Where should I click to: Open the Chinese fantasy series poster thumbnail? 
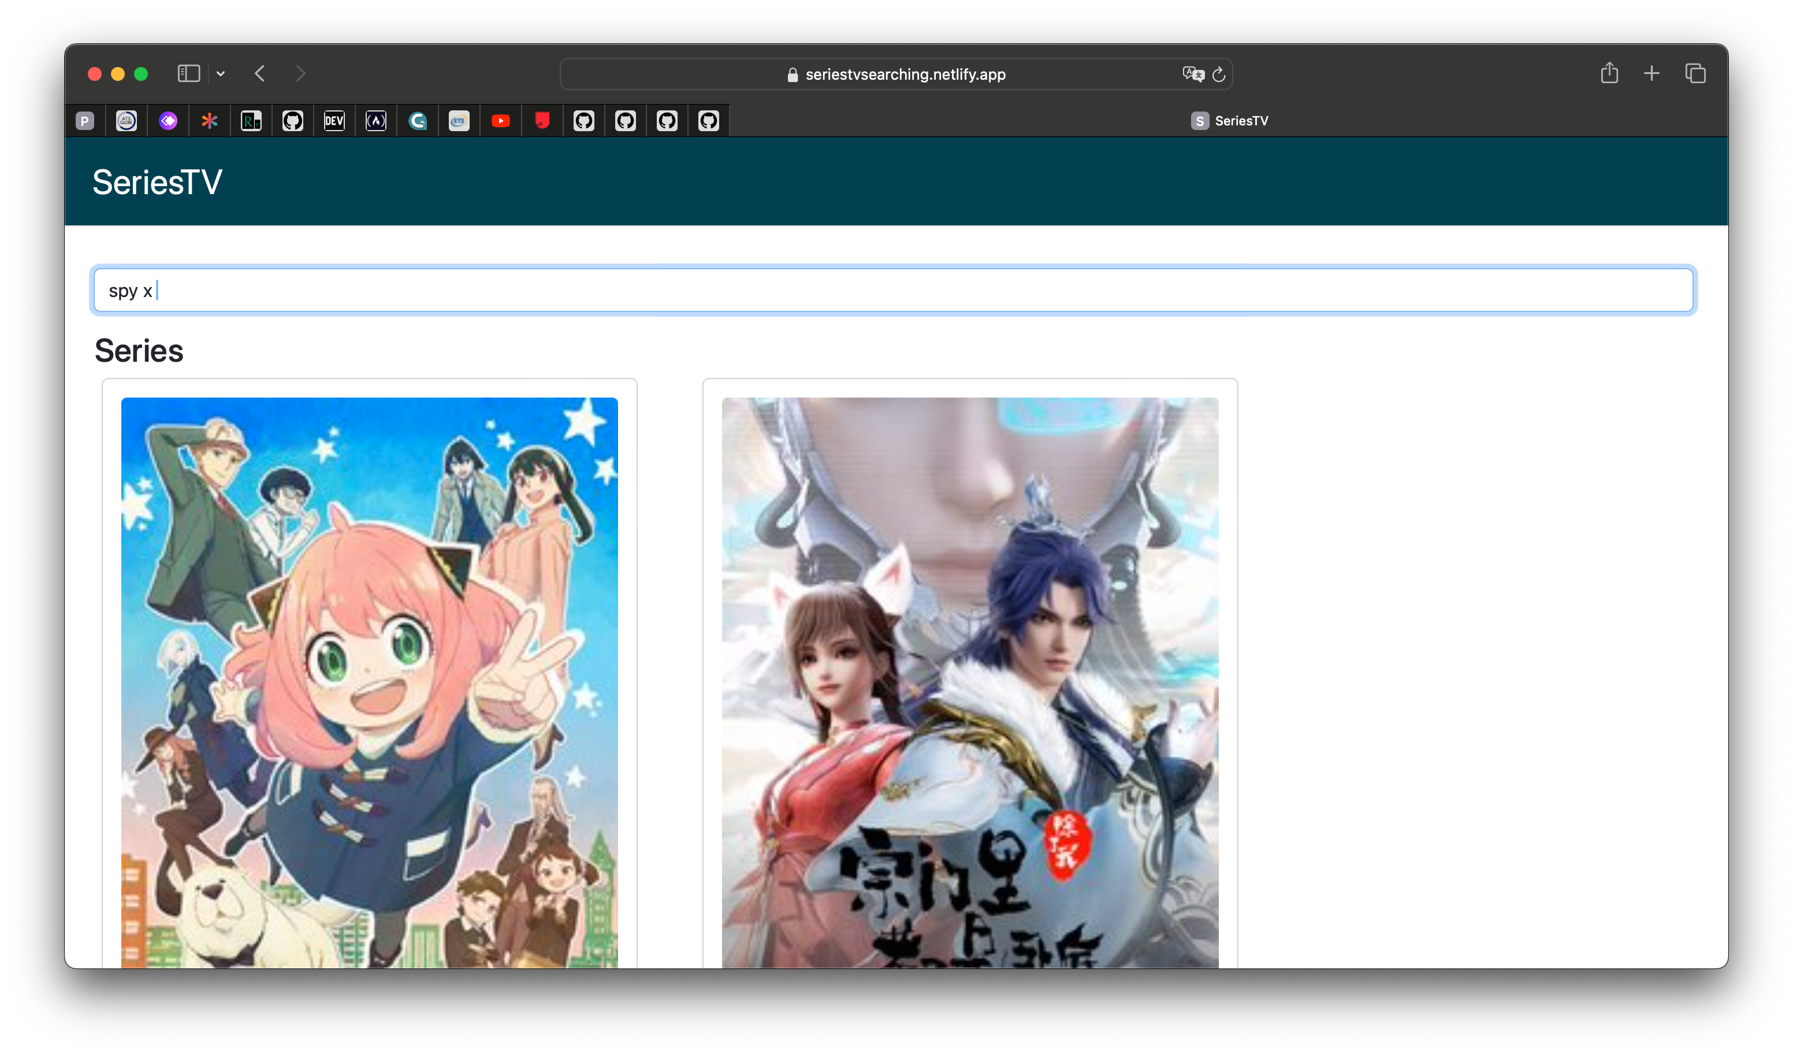[x=970, y=682]
